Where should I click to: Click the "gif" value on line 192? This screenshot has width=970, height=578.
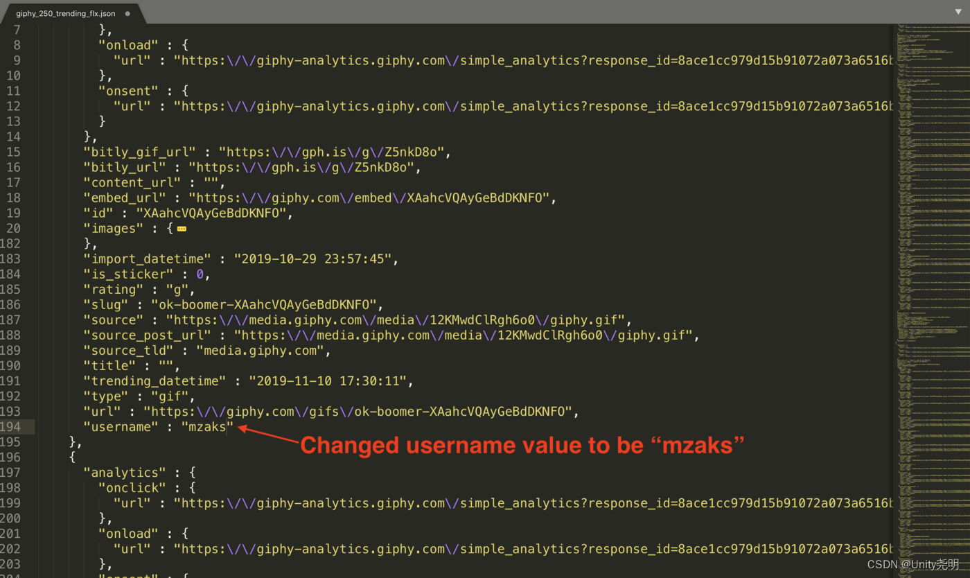(169, 396)
